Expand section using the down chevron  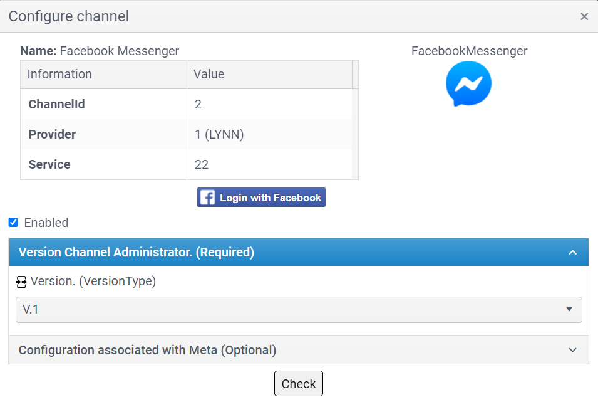tap(572, 350)
